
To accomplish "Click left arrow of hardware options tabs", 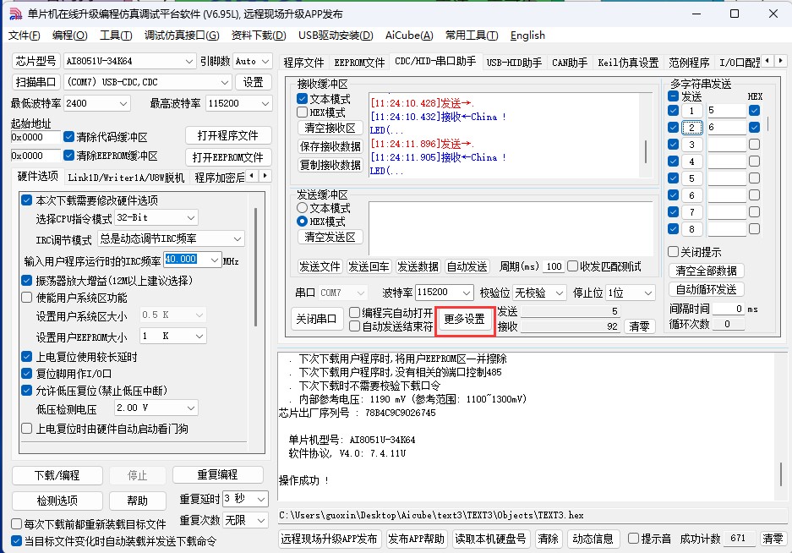I will pos(252,176).
